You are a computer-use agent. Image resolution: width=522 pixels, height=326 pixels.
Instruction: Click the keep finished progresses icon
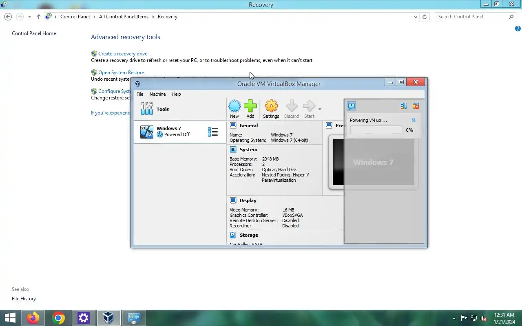404,106
